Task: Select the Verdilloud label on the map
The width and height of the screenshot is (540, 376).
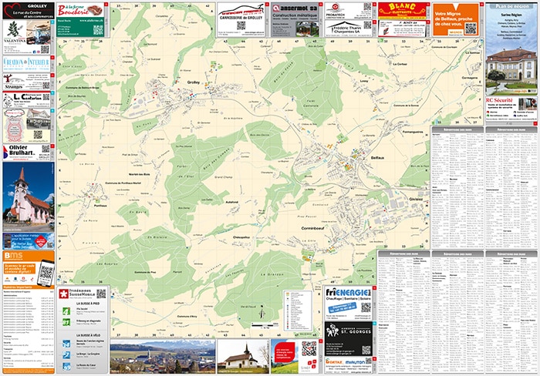Action: 248,306
